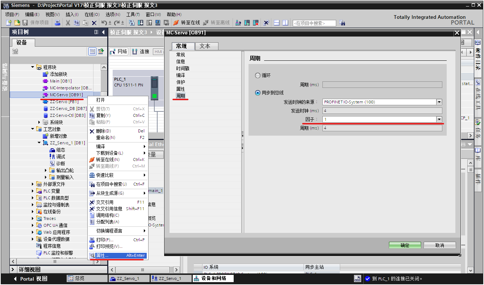The image size is (484, 285).
Task: Click 转至在线 go online in toolbar
Action: click(x=187, y=22)
